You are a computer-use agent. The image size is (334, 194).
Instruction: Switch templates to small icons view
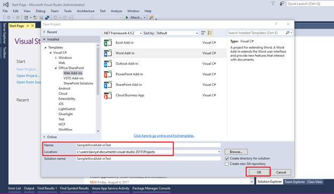[203, 33]
